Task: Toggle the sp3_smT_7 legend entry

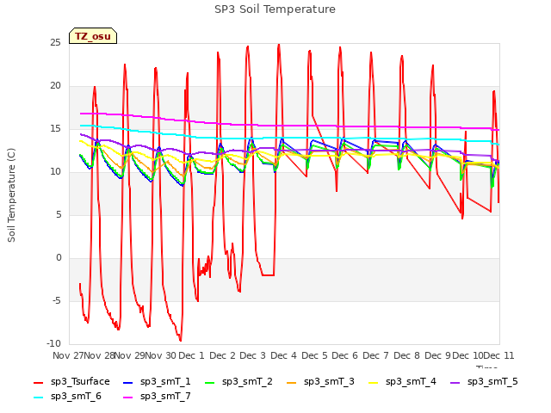Action: pyautogui.click(x=157, y=396)
